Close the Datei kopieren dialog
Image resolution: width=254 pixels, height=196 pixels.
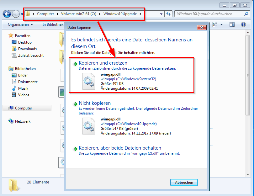click(202, 28)
